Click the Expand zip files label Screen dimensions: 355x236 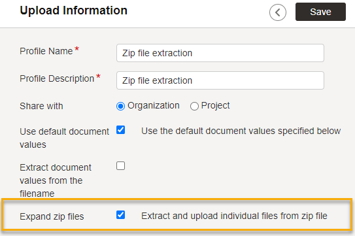52,216
